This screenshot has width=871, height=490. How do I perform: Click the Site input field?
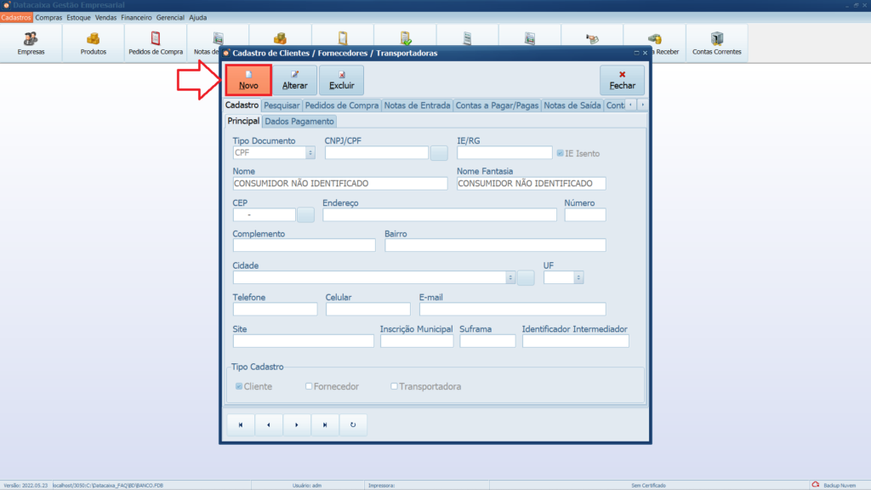(304, 341)
